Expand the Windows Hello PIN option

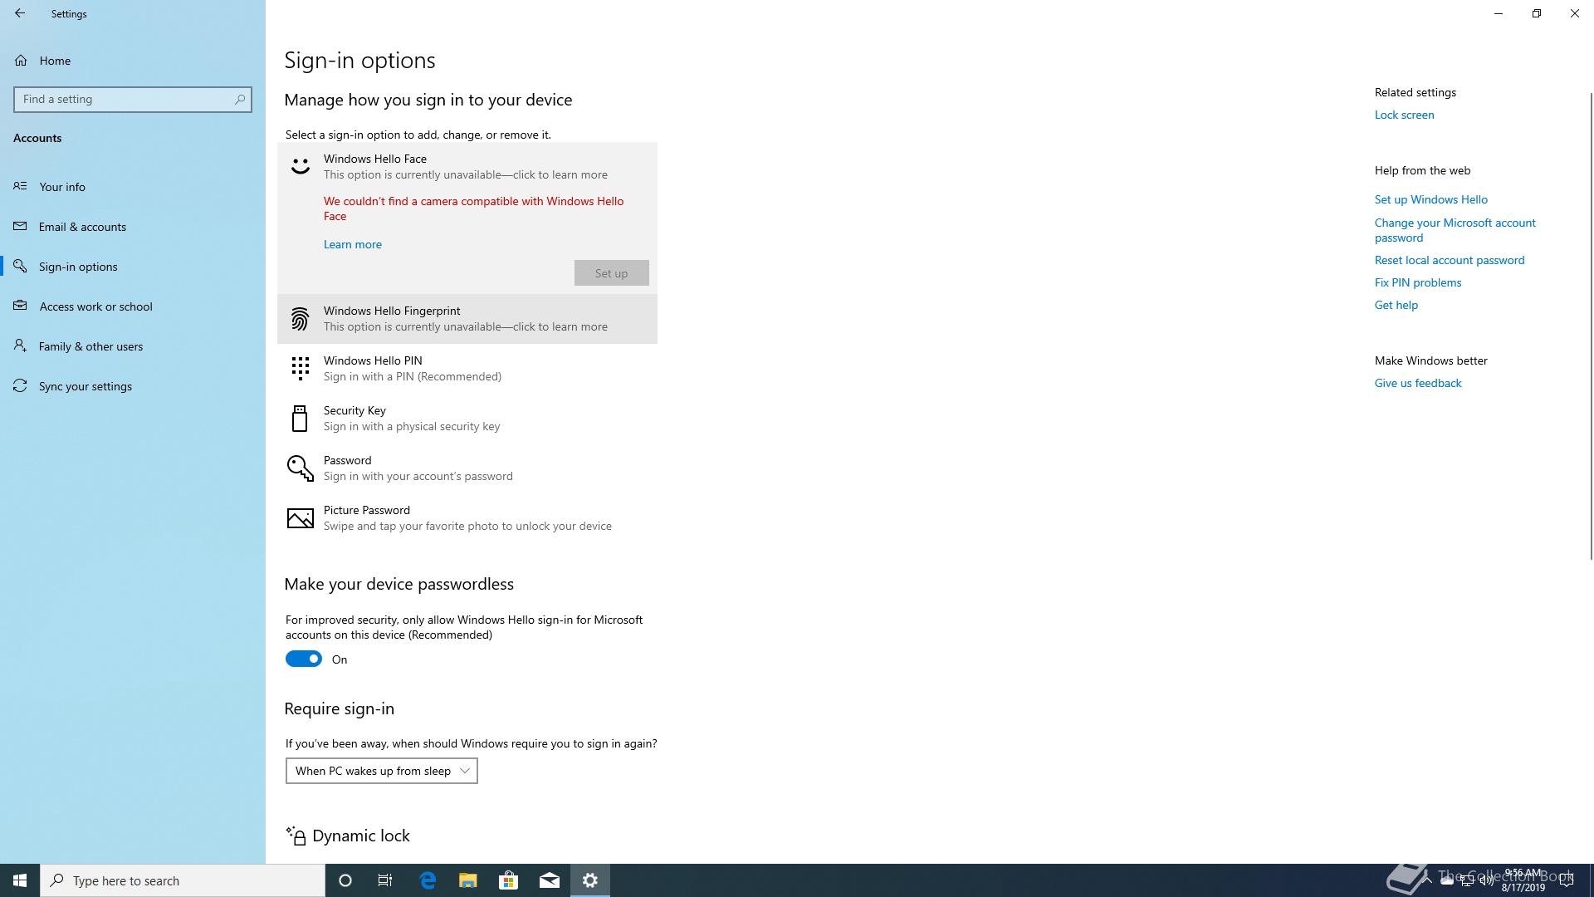[x=467, y=368]
